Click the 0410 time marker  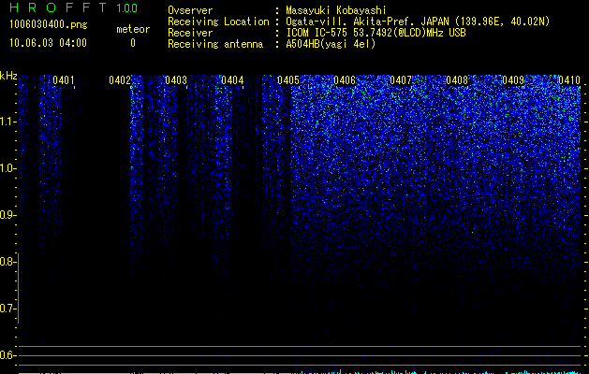[x=569, y=80]
